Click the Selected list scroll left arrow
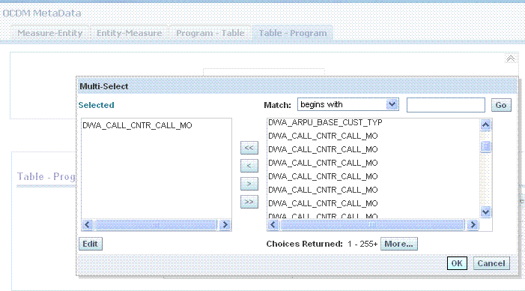This screenshot has width=525, height=291. (x=88, y=224)
